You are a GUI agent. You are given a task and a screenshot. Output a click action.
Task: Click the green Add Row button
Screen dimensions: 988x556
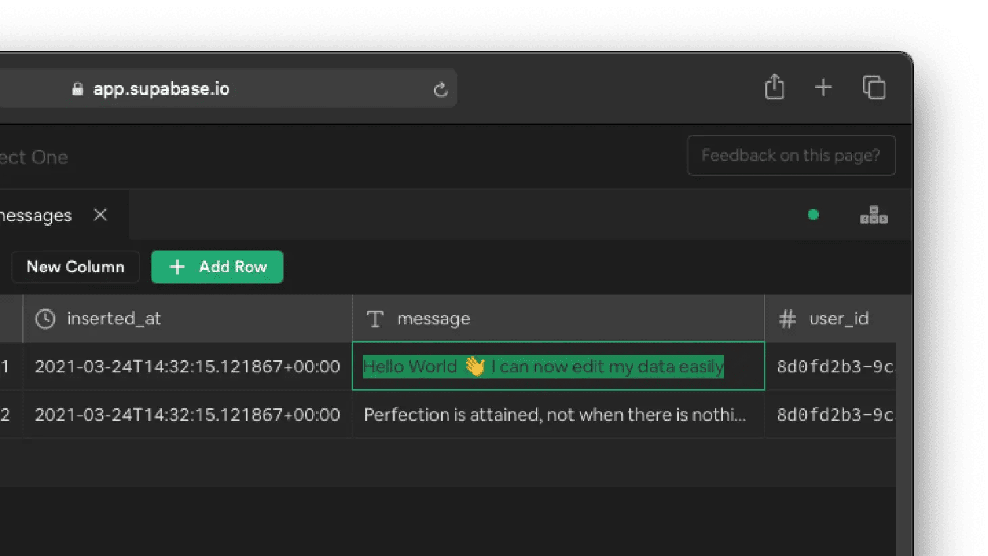(x=217, y=267)
